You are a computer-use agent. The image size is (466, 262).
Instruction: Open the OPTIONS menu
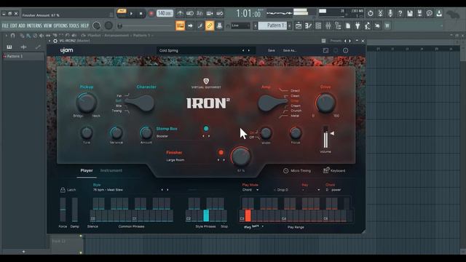[x=60, y=26]
